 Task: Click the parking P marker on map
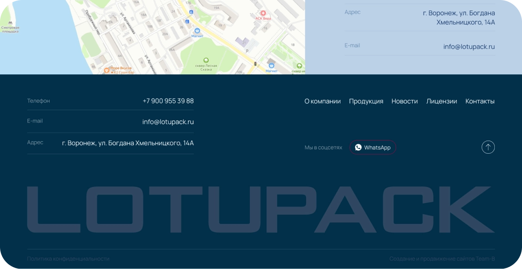247,51
